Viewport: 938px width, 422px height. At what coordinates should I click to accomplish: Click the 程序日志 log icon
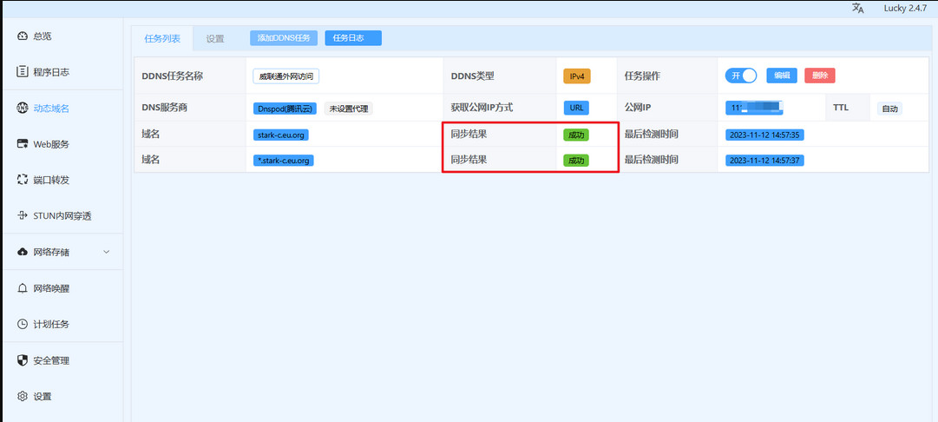pyautogui.click(x=23, y=72)
